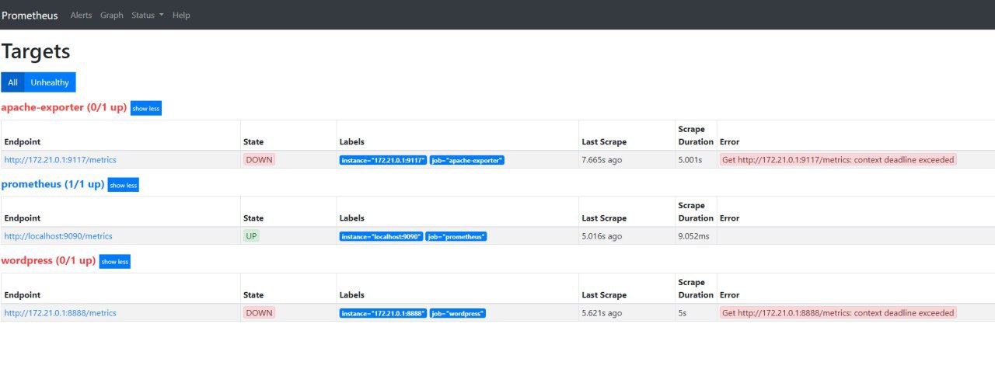
Task: Click the 9.052ms scrape duration value
Action: (x=694, y=236)
